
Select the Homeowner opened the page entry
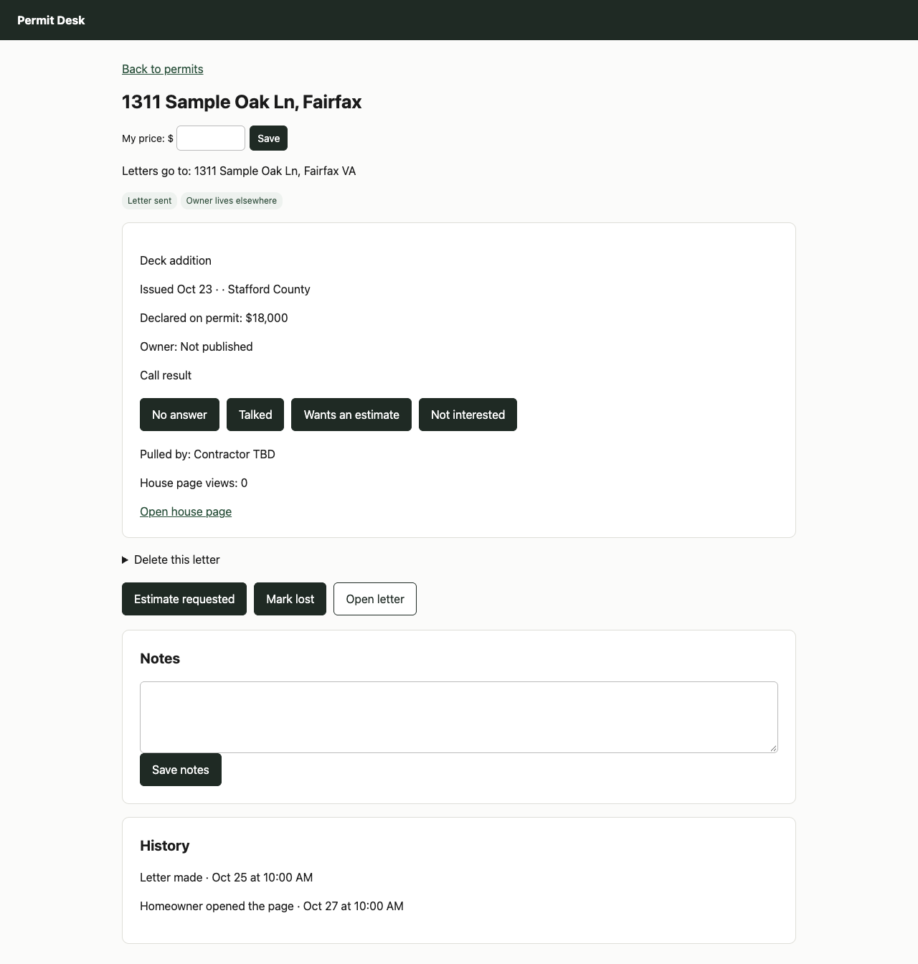click(272, 906)
